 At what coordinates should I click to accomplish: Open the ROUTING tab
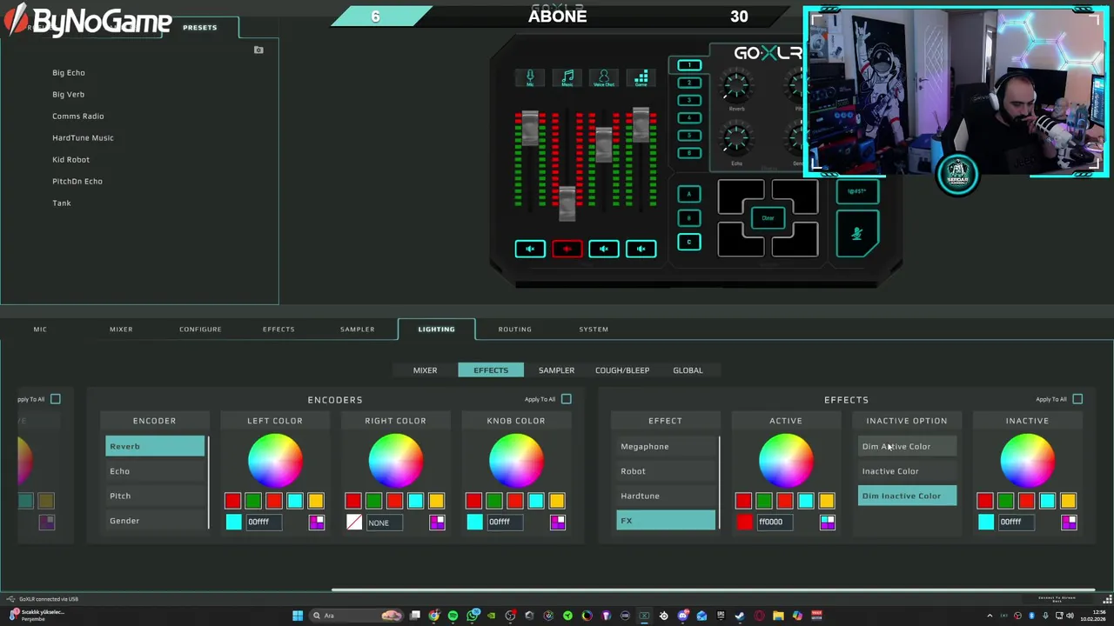(514, 330)
